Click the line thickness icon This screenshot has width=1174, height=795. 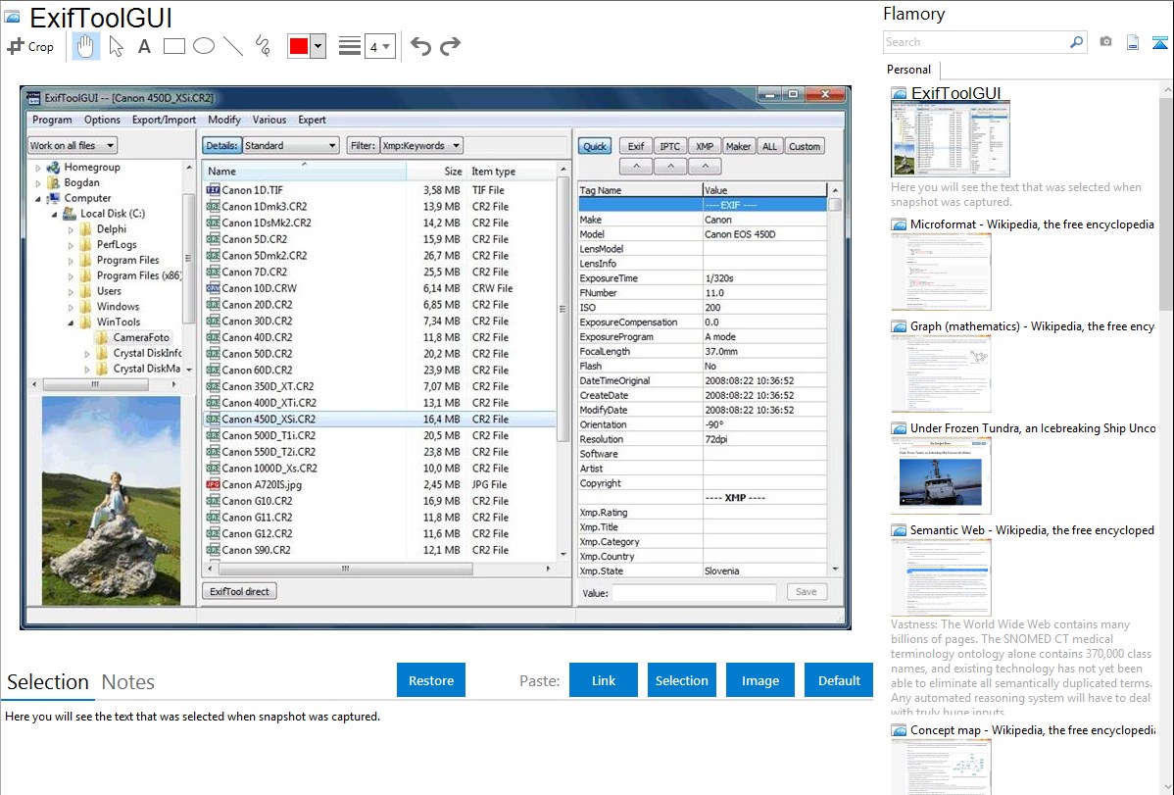350,46
